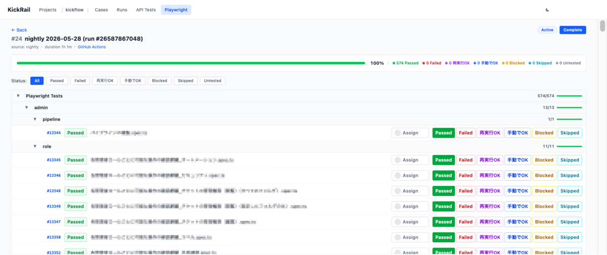Open test case #13347
The image size is (607, 255).
pyautogui.click(x=54, y=222)
